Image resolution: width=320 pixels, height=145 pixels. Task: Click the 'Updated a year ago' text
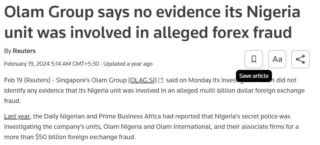click(128, 64)
